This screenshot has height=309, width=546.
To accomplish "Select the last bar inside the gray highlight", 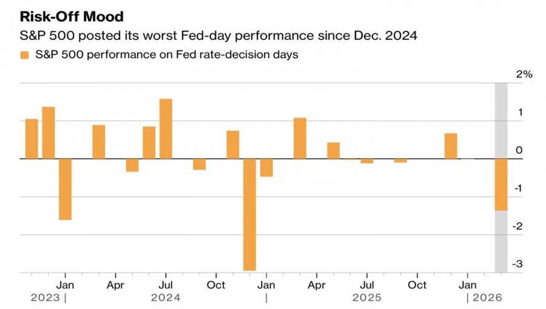I will click(x=501, y=184).
